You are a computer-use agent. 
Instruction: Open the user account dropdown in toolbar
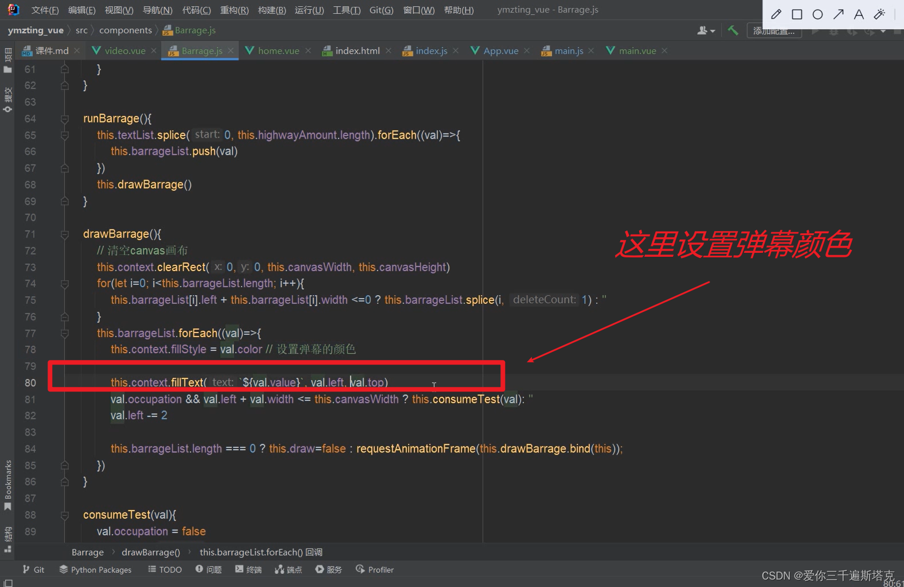click(x=706, y=30)
